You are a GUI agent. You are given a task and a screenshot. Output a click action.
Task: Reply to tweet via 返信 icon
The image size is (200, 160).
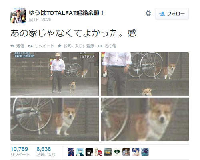pyautogui.click(x=17, y=46)
